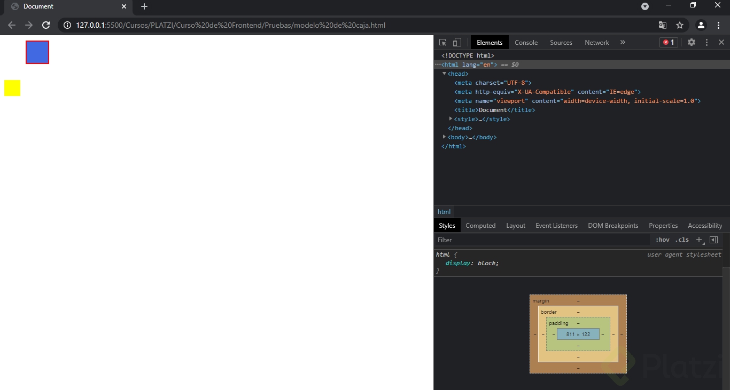
Task: Select the closing head tag
Action: click(460, 128)
